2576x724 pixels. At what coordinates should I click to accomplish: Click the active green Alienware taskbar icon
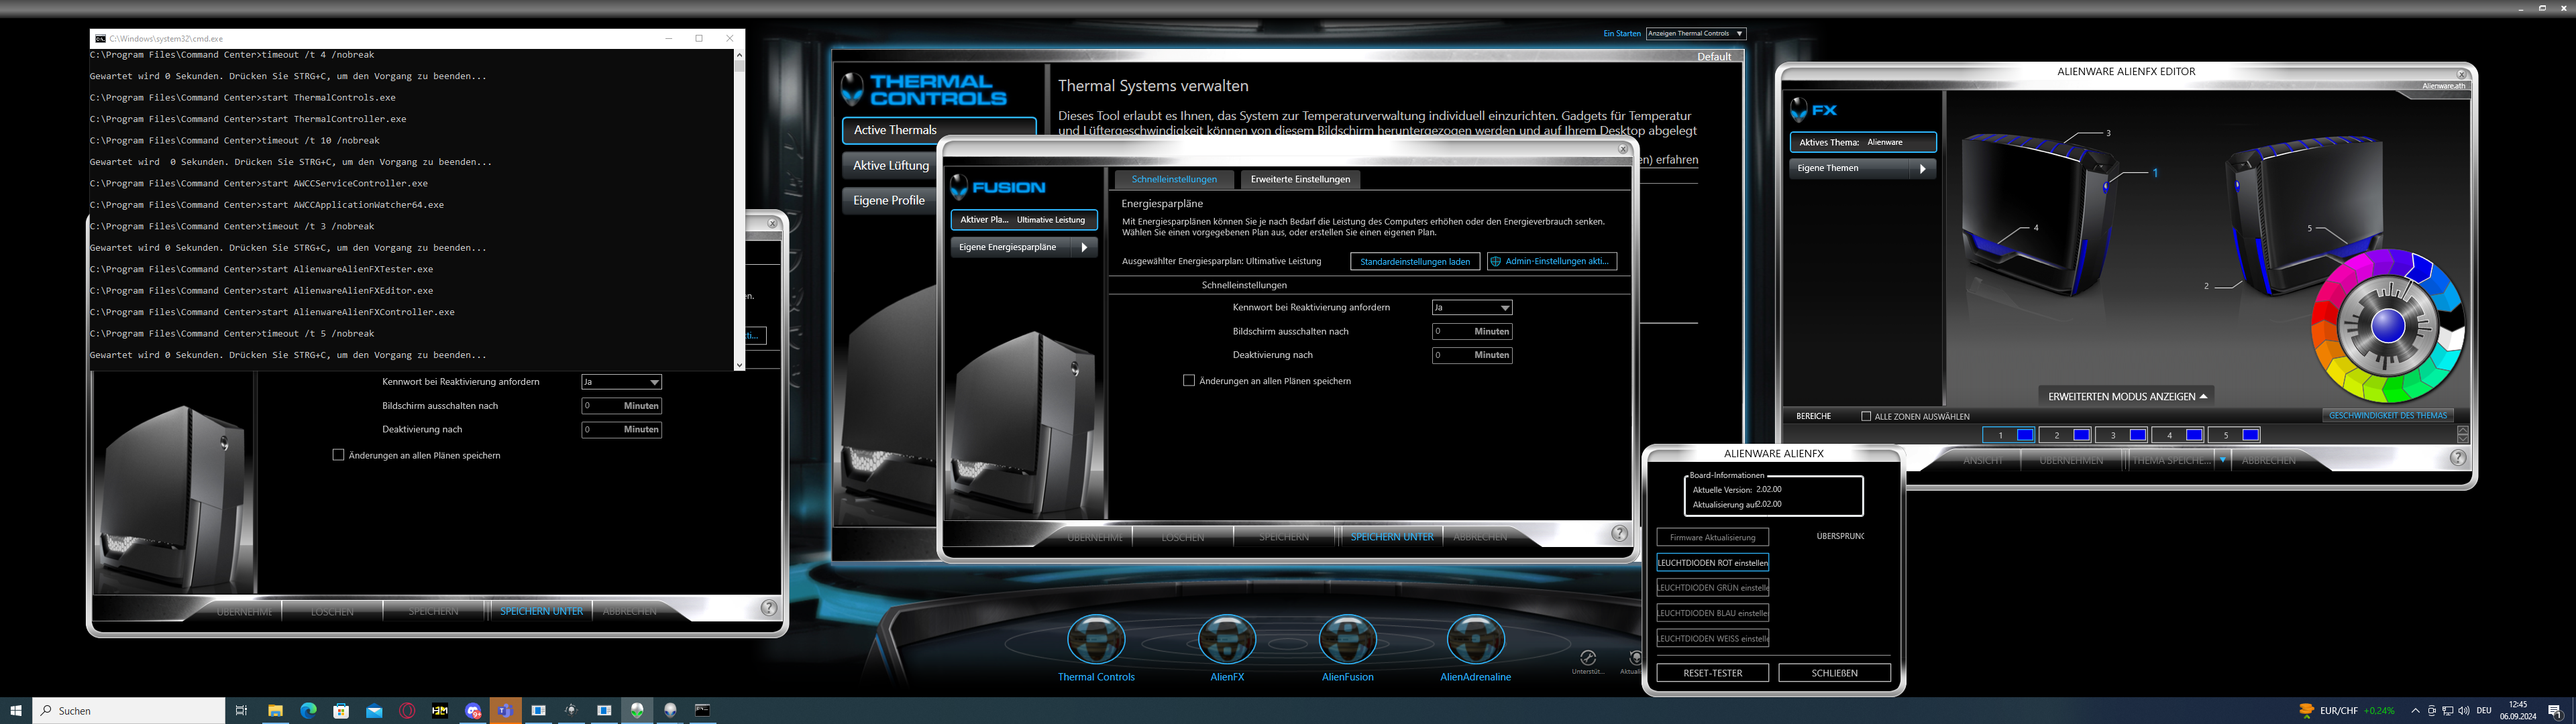(x=637, y=710)
